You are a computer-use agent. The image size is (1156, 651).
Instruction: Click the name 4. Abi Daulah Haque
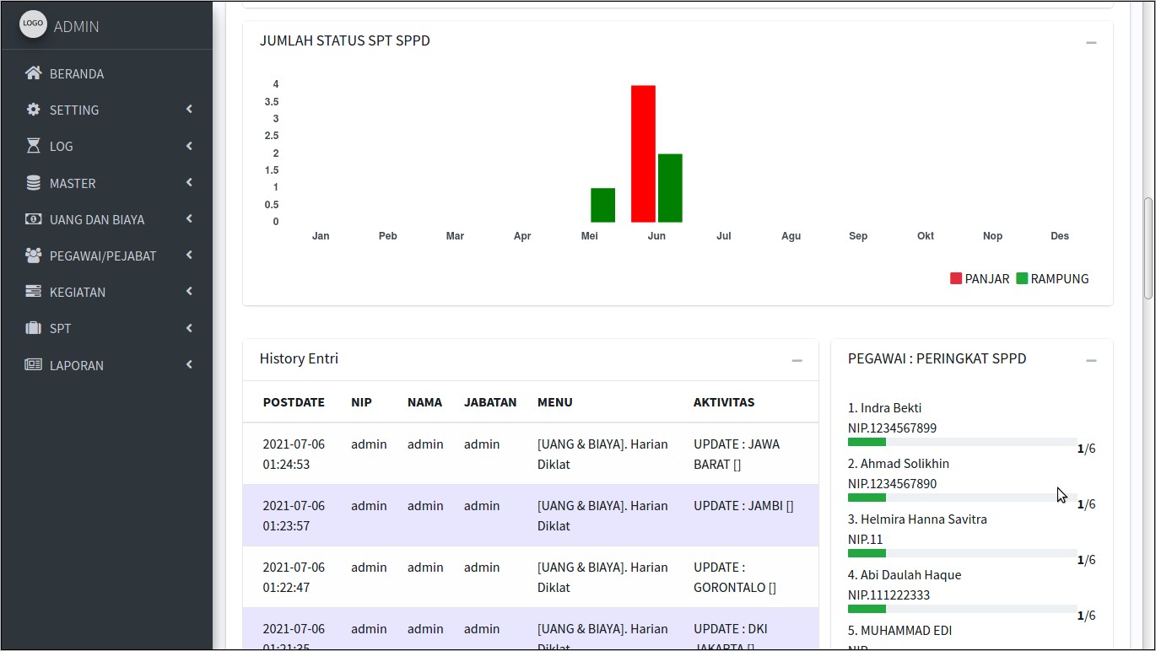pyautogui.click(x=905, y=575)
